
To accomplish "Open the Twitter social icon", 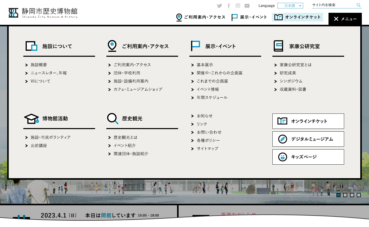I will coord(219,6).
